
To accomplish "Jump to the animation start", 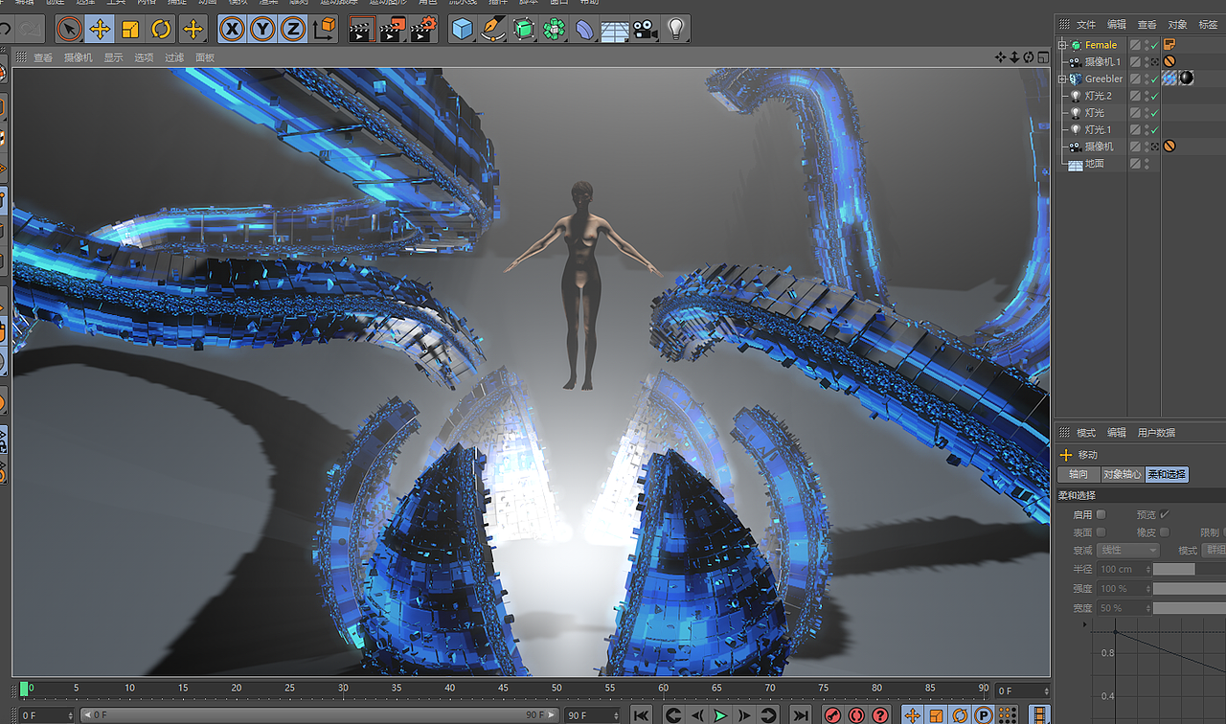I will pyautogui.click(x=642, y=715).
